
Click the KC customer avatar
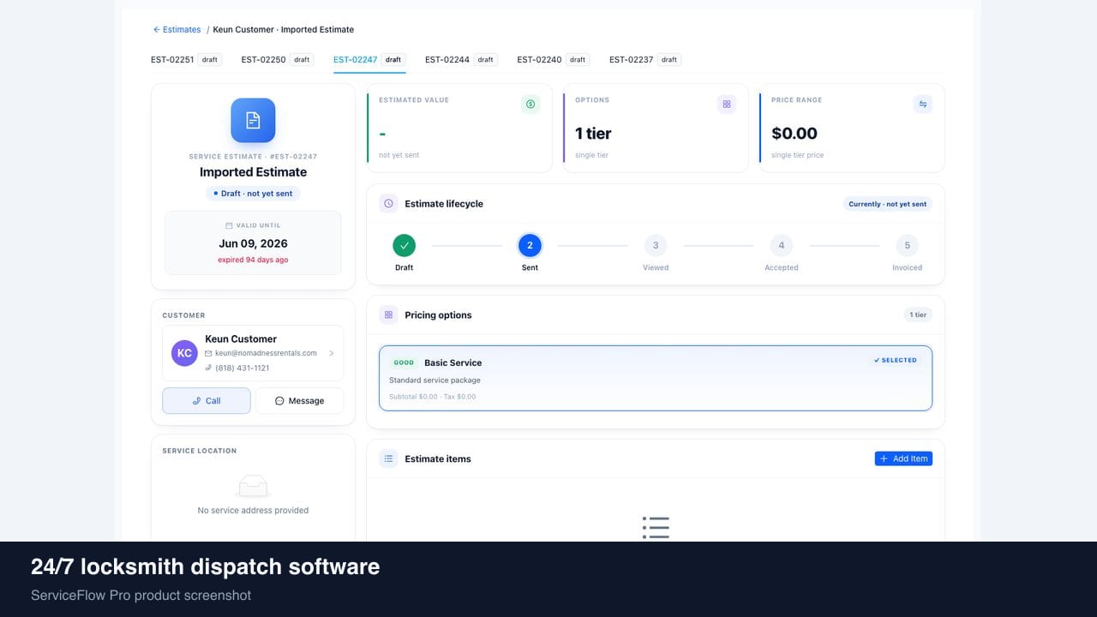[x=184, y=353]
